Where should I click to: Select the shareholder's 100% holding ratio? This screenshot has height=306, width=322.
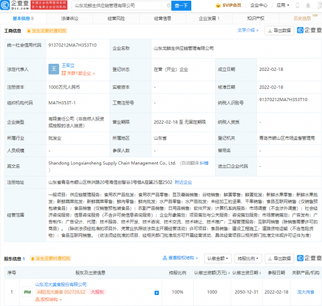178,292
